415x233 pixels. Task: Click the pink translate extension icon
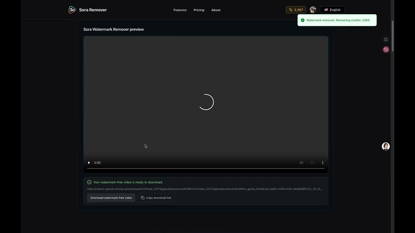click(x=386, y=50)
